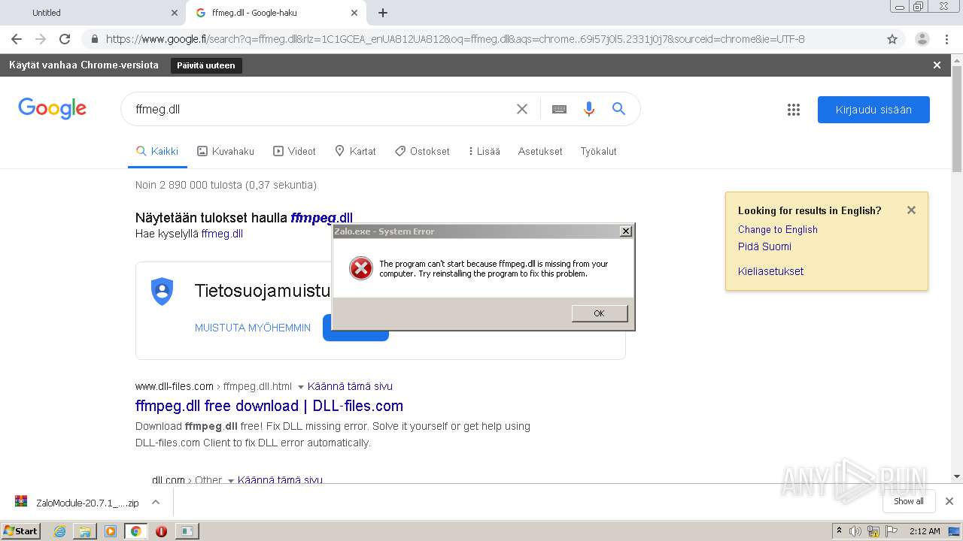Click the Action Center flag tray icon

(x=892, y=531)
